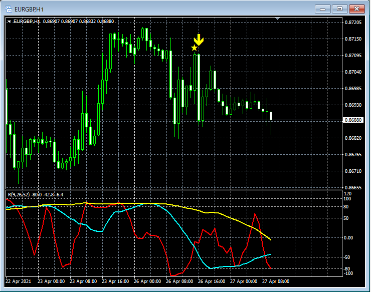Click the 23 Apr 08:00 time label
The image size is (371, 292).
(83, 281)
